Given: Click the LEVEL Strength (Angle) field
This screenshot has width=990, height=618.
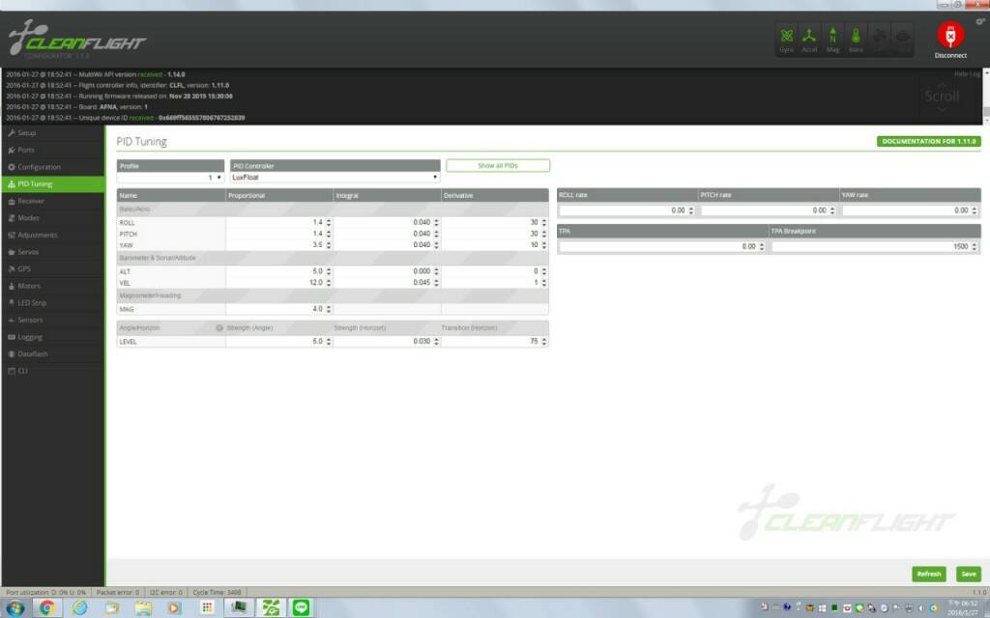Looking at the screenshot, I should [279, 342].
